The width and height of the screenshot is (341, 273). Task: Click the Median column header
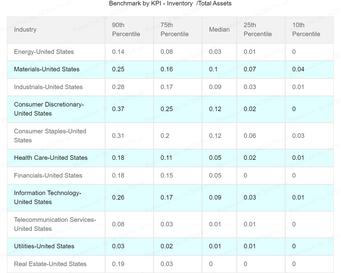(219, 29)
